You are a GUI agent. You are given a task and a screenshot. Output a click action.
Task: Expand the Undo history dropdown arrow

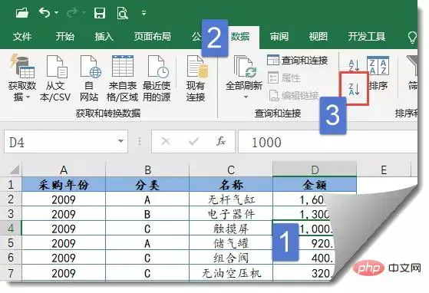click(56, 12)
